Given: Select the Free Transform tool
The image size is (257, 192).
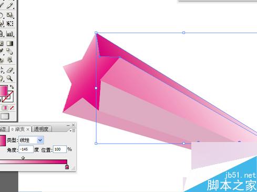Looking at the screenshot, I should click(10, 23).
